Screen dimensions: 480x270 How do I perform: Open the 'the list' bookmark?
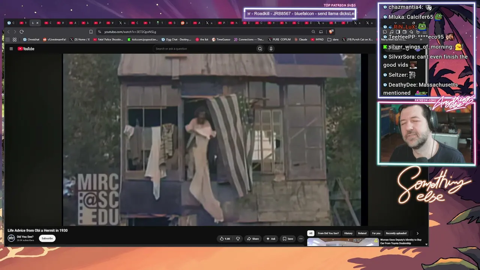[x=202, y=39]
